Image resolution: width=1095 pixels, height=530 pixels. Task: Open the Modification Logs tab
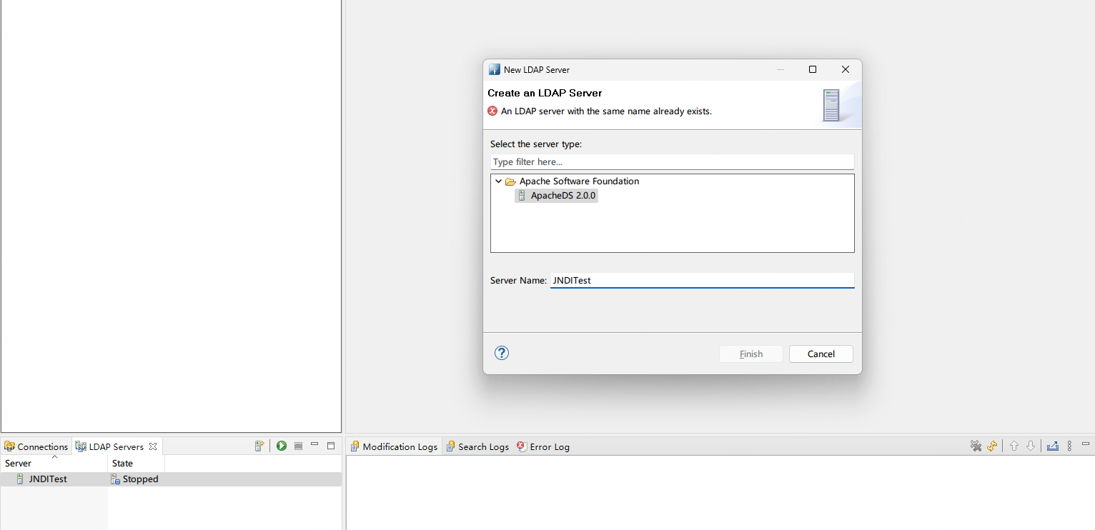pyautogui.click(x=394, y=446)
